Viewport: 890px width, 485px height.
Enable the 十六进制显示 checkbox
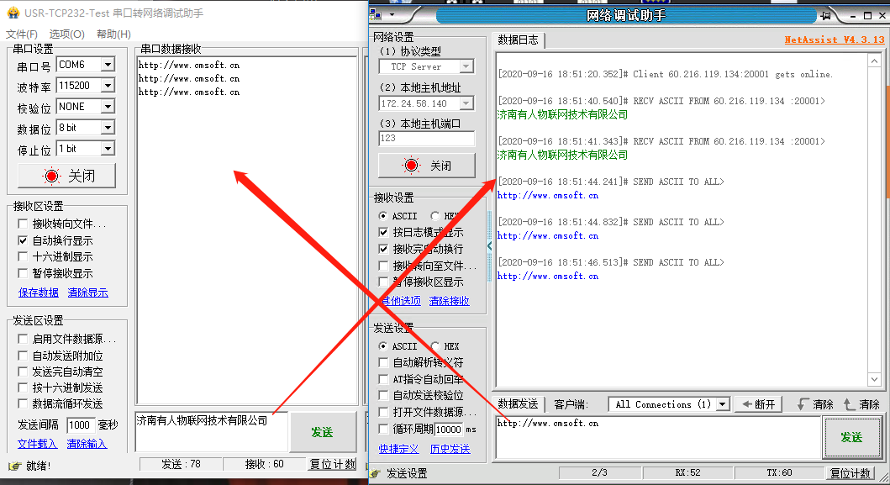(24, 257)
